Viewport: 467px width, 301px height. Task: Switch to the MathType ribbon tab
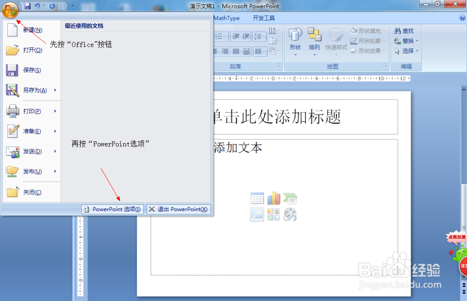pos(226,18)
